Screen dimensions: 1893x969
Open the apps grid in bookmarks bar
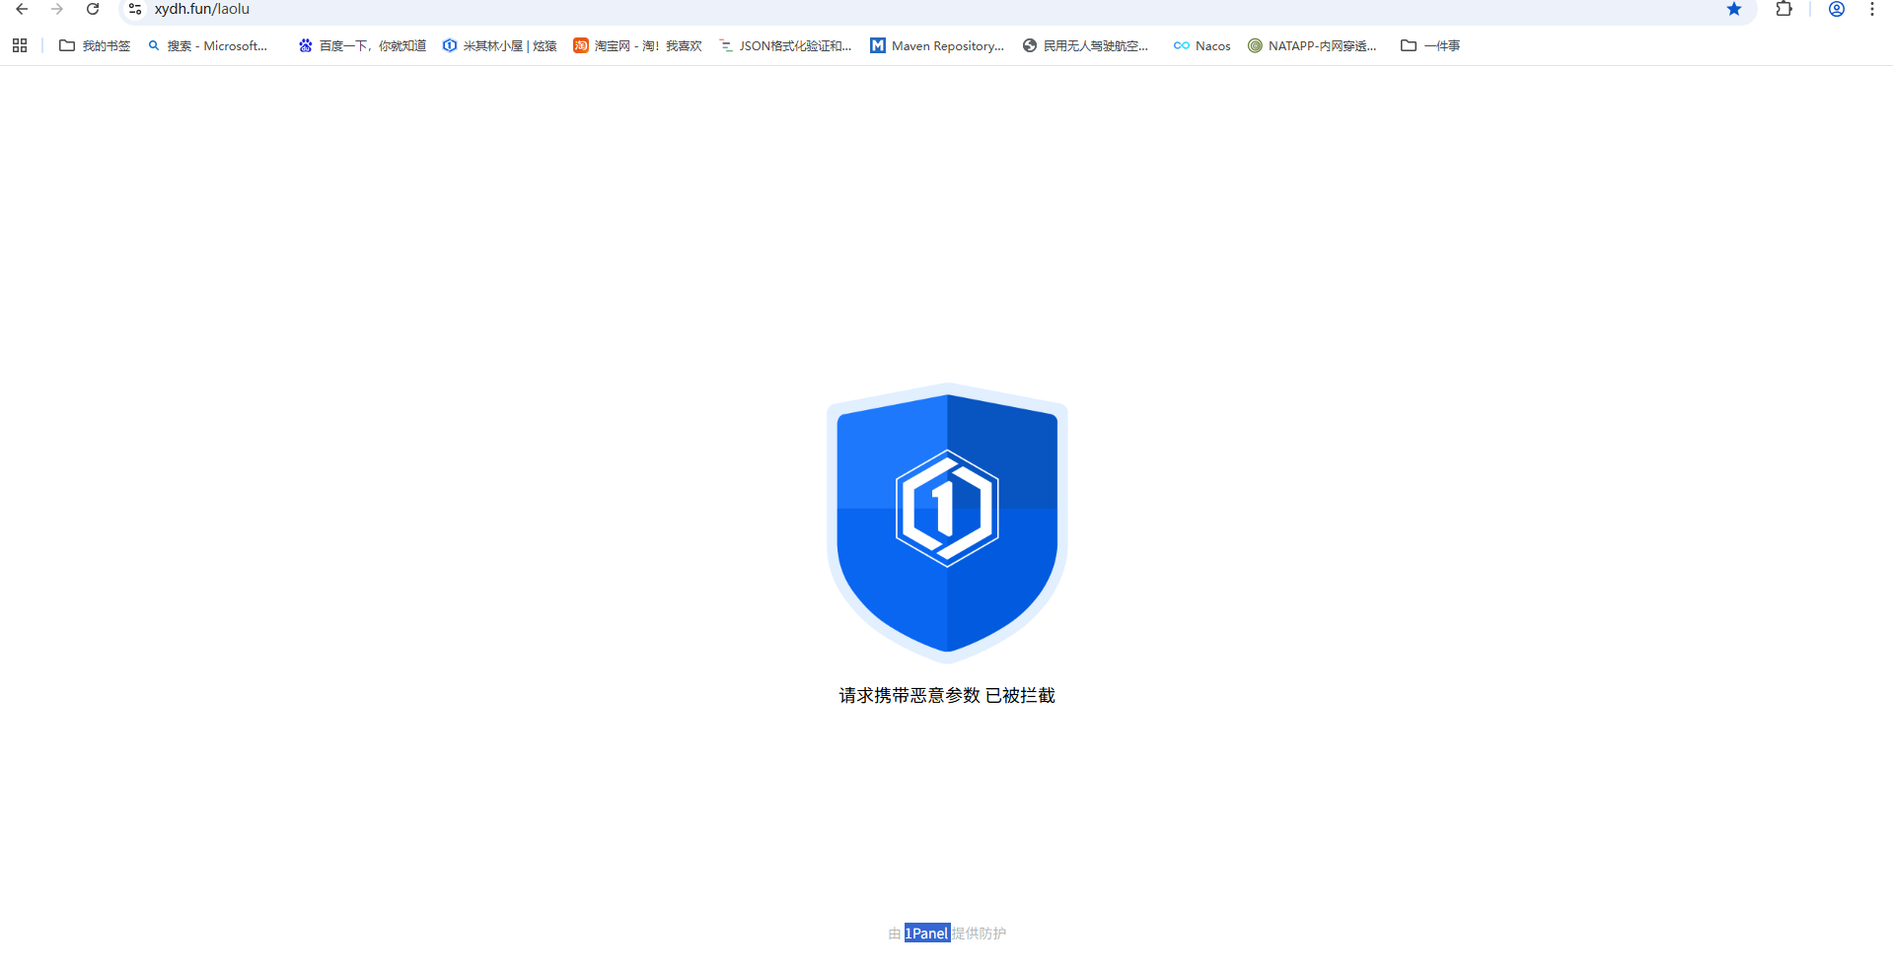[20, 45]
